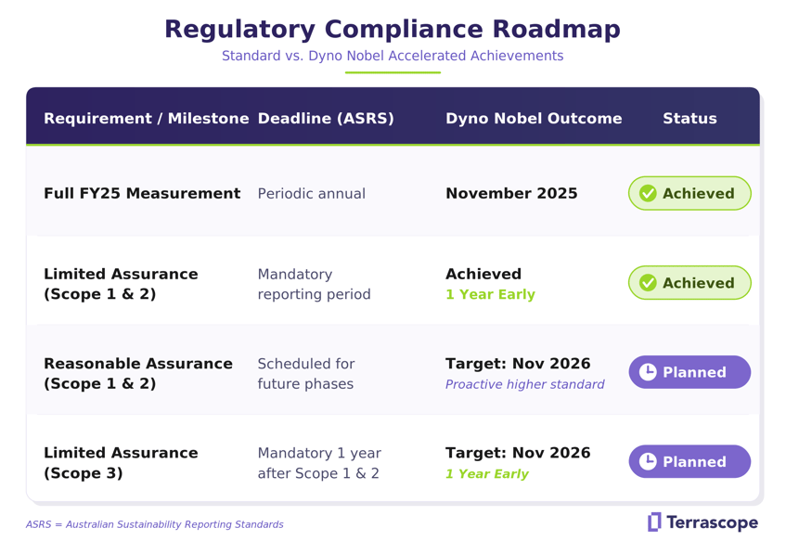Click the italic 1 Year Early text in Scope 3 row

[x=487, y=474]
